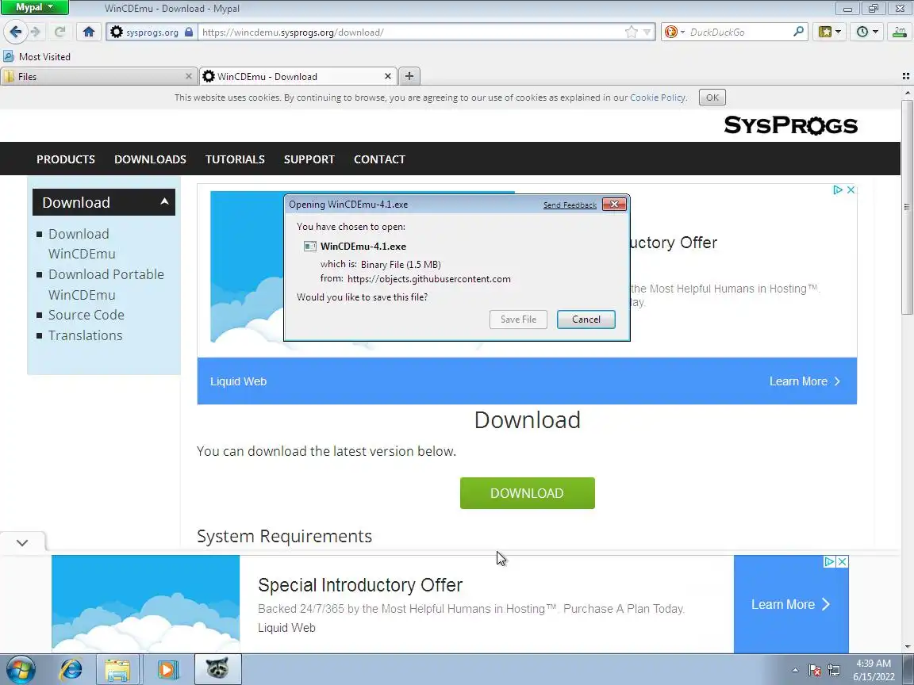Screen dimensions: 914x685
Task: Click the WinCDEmu-4.1.exe file icon
Action: coord(310,247)
